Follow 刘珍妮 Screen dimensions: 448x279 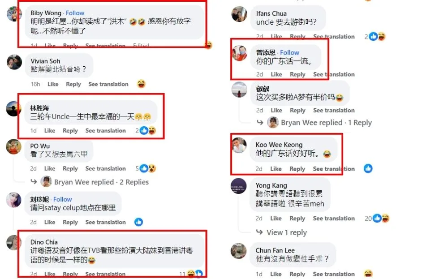(62, 199)
